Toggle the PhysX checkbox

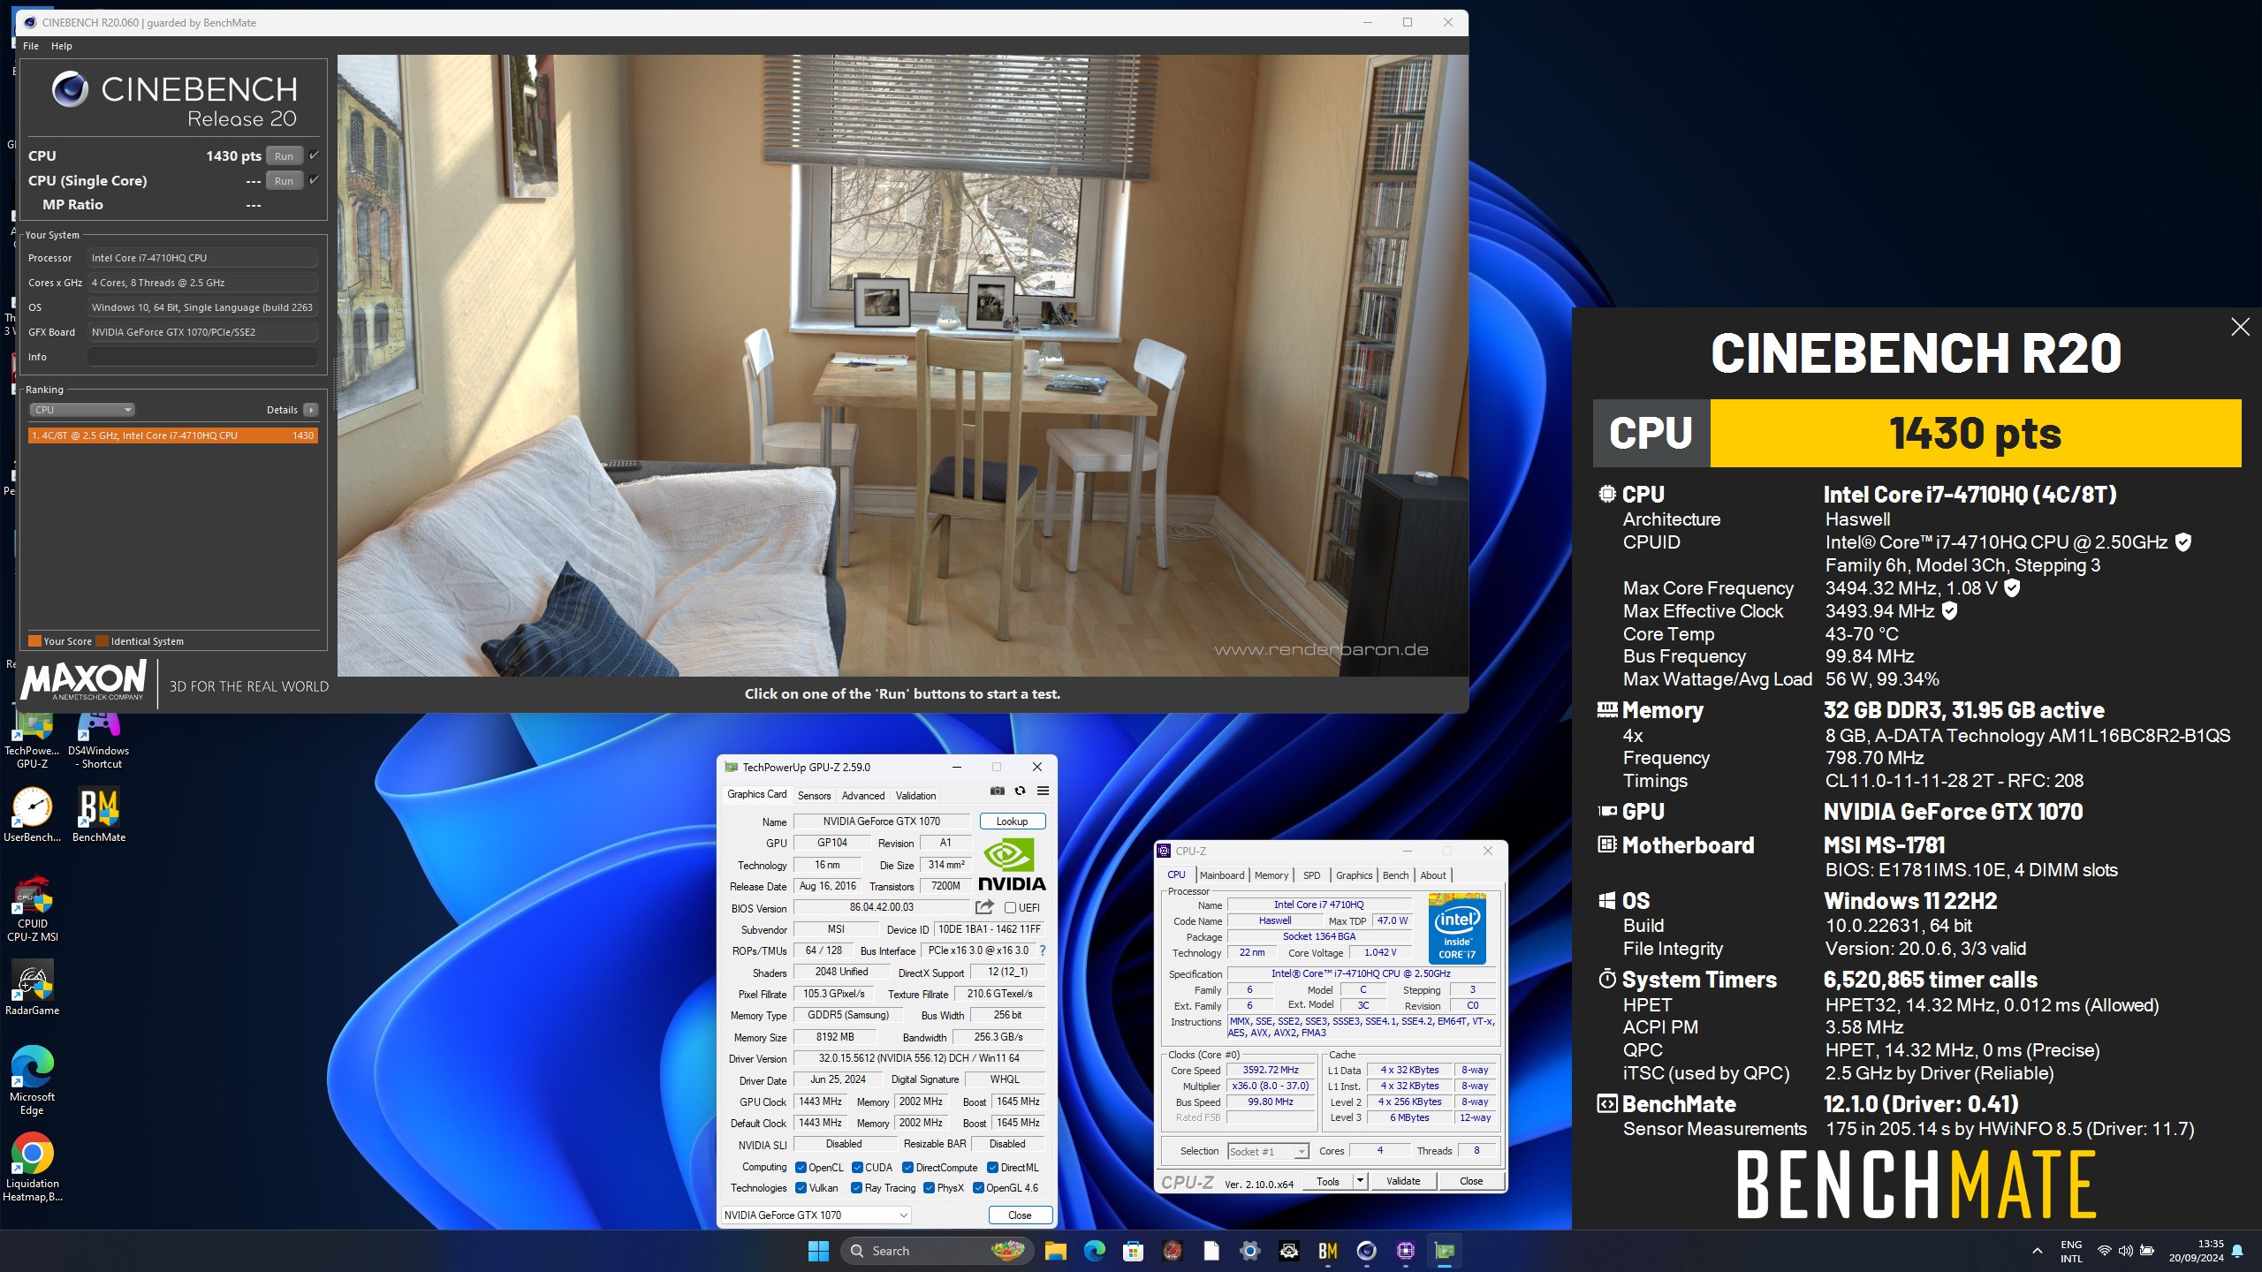(x=929, y=1188)
